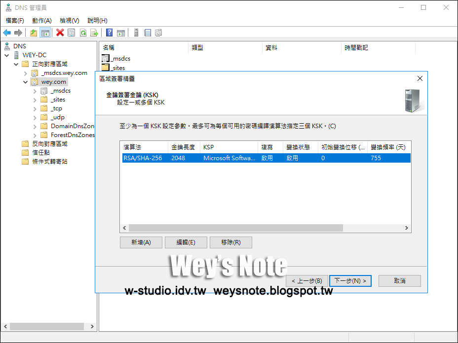Collapse the wey.com zone node
This screenshot has height=343, width=458.
pos(25,82)
